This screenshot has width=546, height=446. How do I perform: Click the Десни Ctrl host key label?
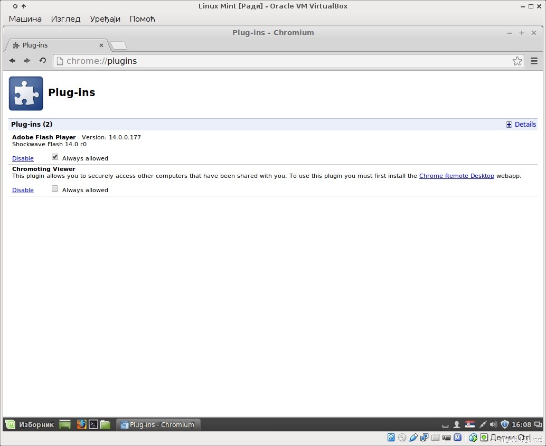coord(510,438)
